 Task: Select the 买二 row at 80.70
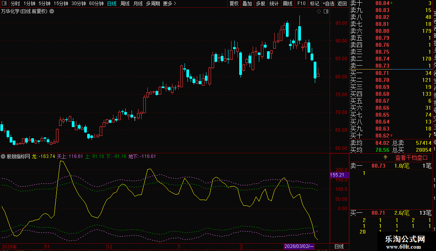coord(391,80)
